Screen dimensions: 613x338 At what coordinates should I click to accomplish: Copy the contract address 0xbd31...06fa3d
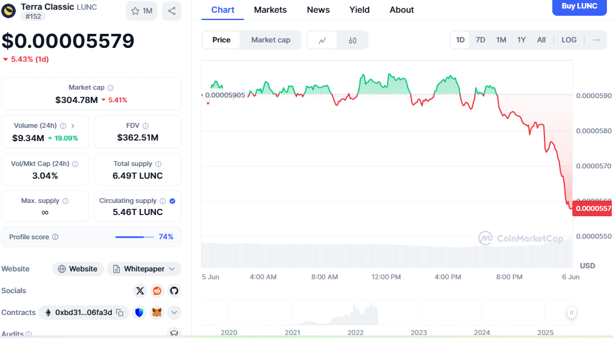120,313
